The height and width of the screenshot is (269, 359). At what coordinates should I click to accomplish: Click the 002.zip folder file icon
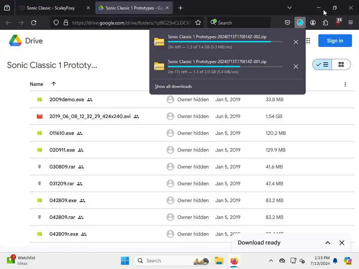[x=159, y=42]
